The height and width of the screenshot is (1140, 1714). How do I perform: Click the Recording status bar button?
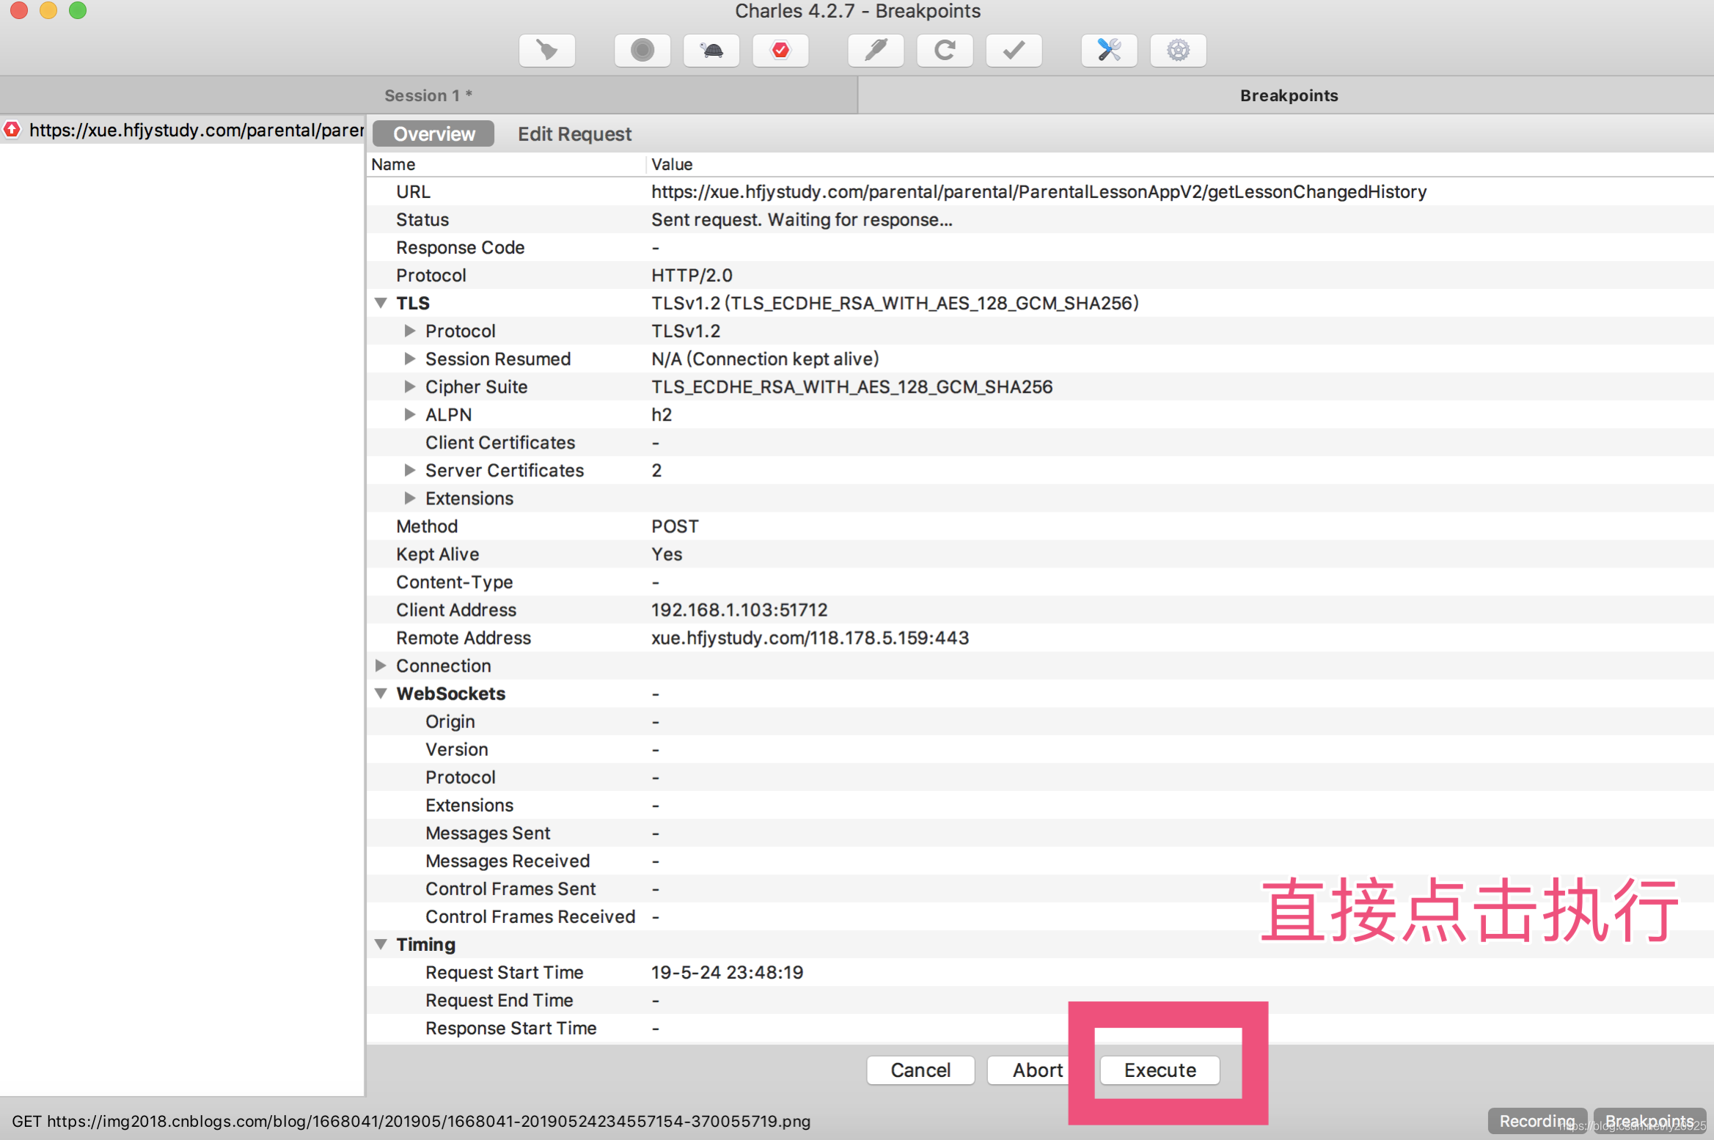pos(1537,1121)
